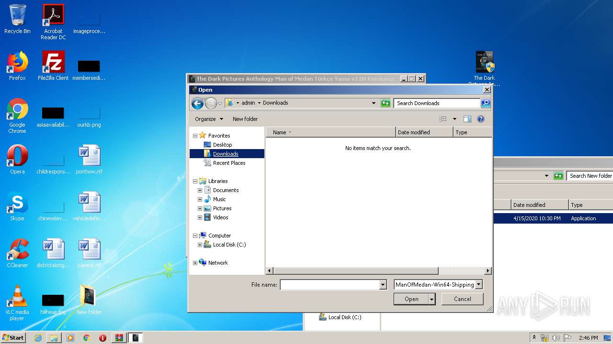
Task: Expand the Music library
Action: click(200, 199)
